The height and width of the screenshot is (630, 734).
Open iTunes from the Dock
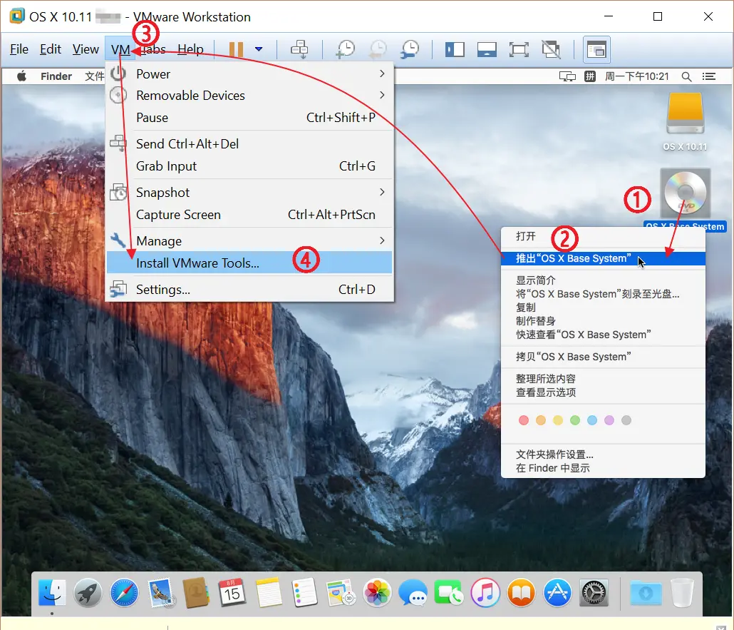[x=485, y=593]
